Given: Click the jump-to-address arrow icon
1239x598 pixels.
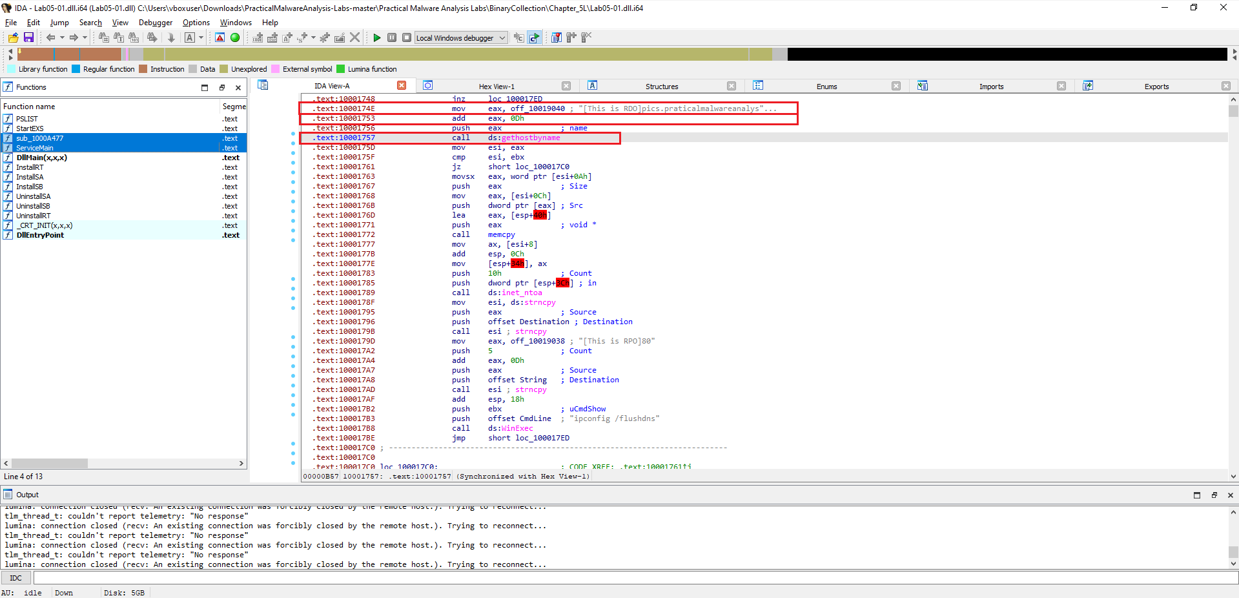Looking at the screenshot, I should pos(170,37).
